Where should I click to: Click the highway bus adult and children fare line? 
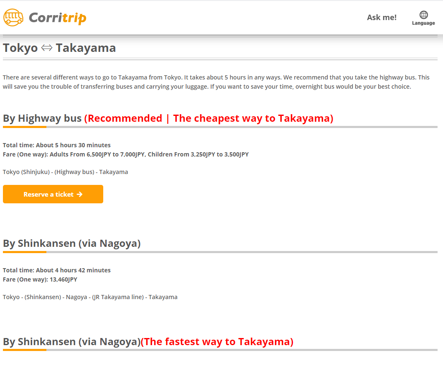pos(125,154)
